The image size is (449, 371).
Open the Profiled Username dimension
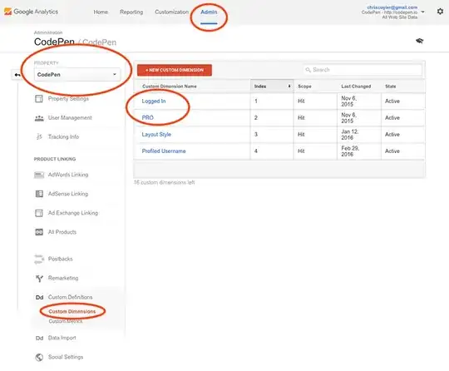click(164, 151)
